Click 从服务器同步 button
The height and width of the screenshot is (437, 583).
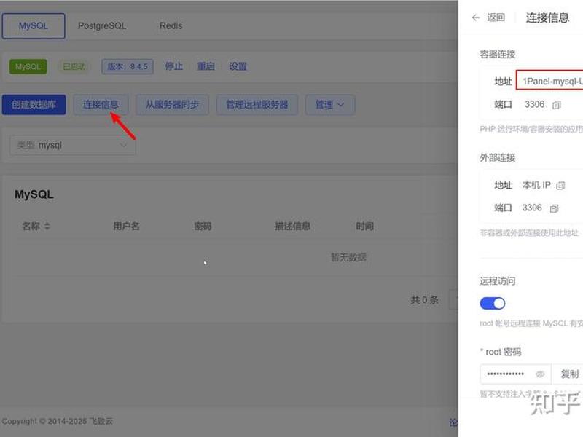click(172, 104)
